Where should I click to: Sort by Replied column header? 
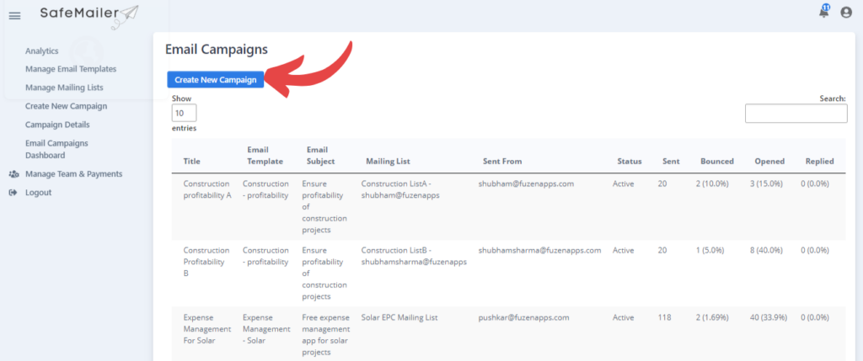[x=819, y=162]
